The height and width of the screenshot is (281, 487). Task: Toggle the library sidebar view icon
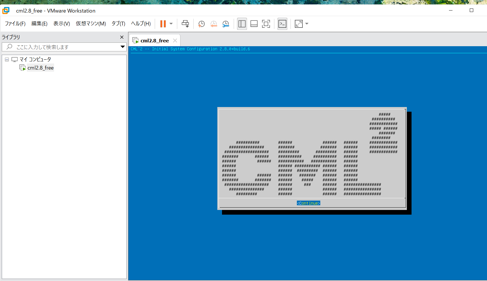(242, 24)
